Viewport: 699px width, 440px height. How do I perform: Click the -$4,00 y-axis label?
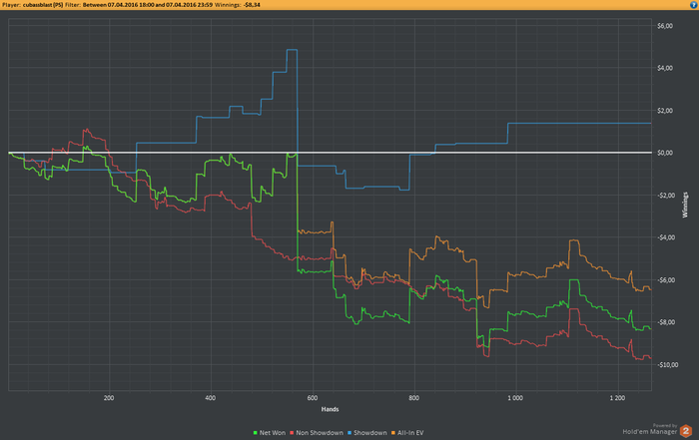point(666,237)
